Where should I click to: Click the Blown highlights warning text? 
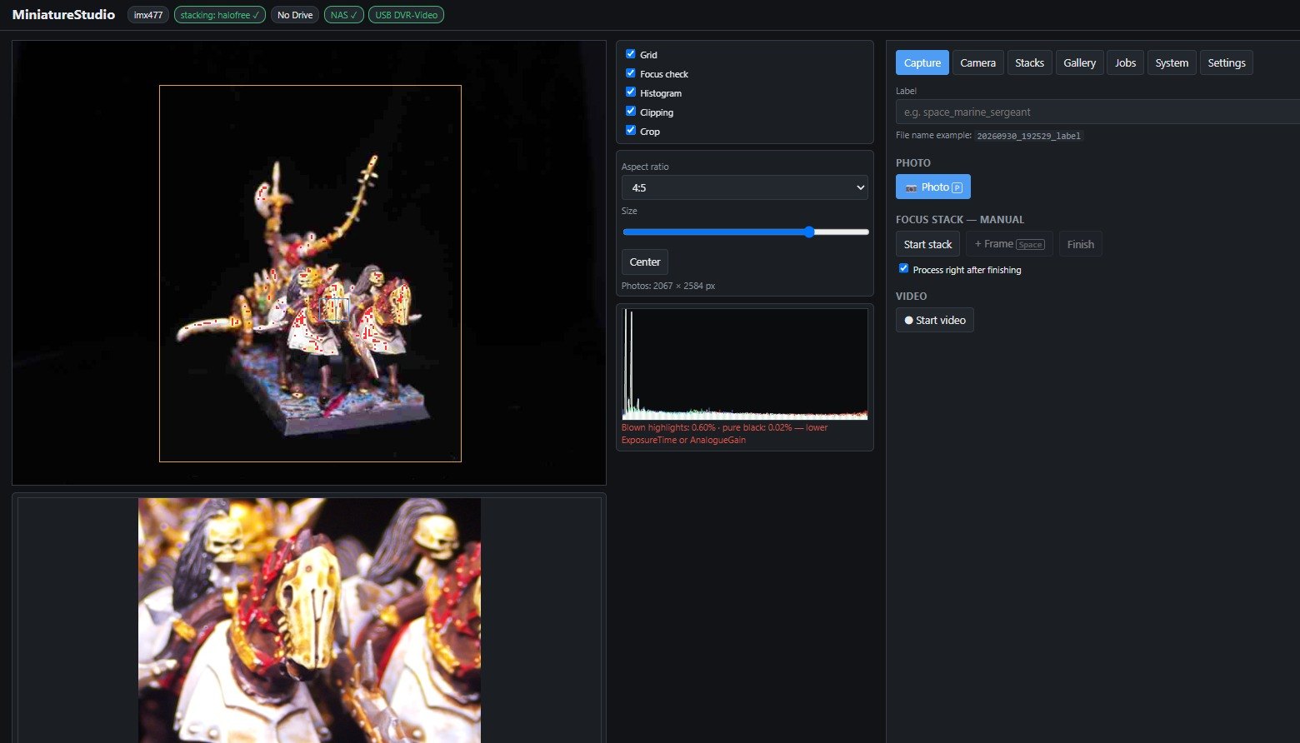tap(724, 433)
